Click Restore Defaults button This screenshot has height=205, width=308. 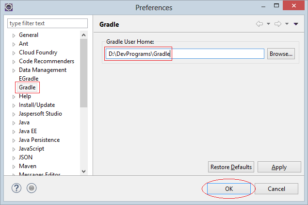point(231,167)
